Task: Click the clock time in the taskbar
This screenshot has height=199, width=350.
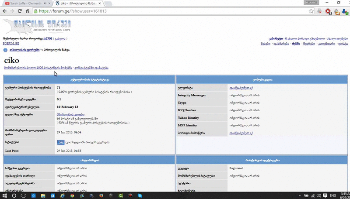Action: coord(345,194)
